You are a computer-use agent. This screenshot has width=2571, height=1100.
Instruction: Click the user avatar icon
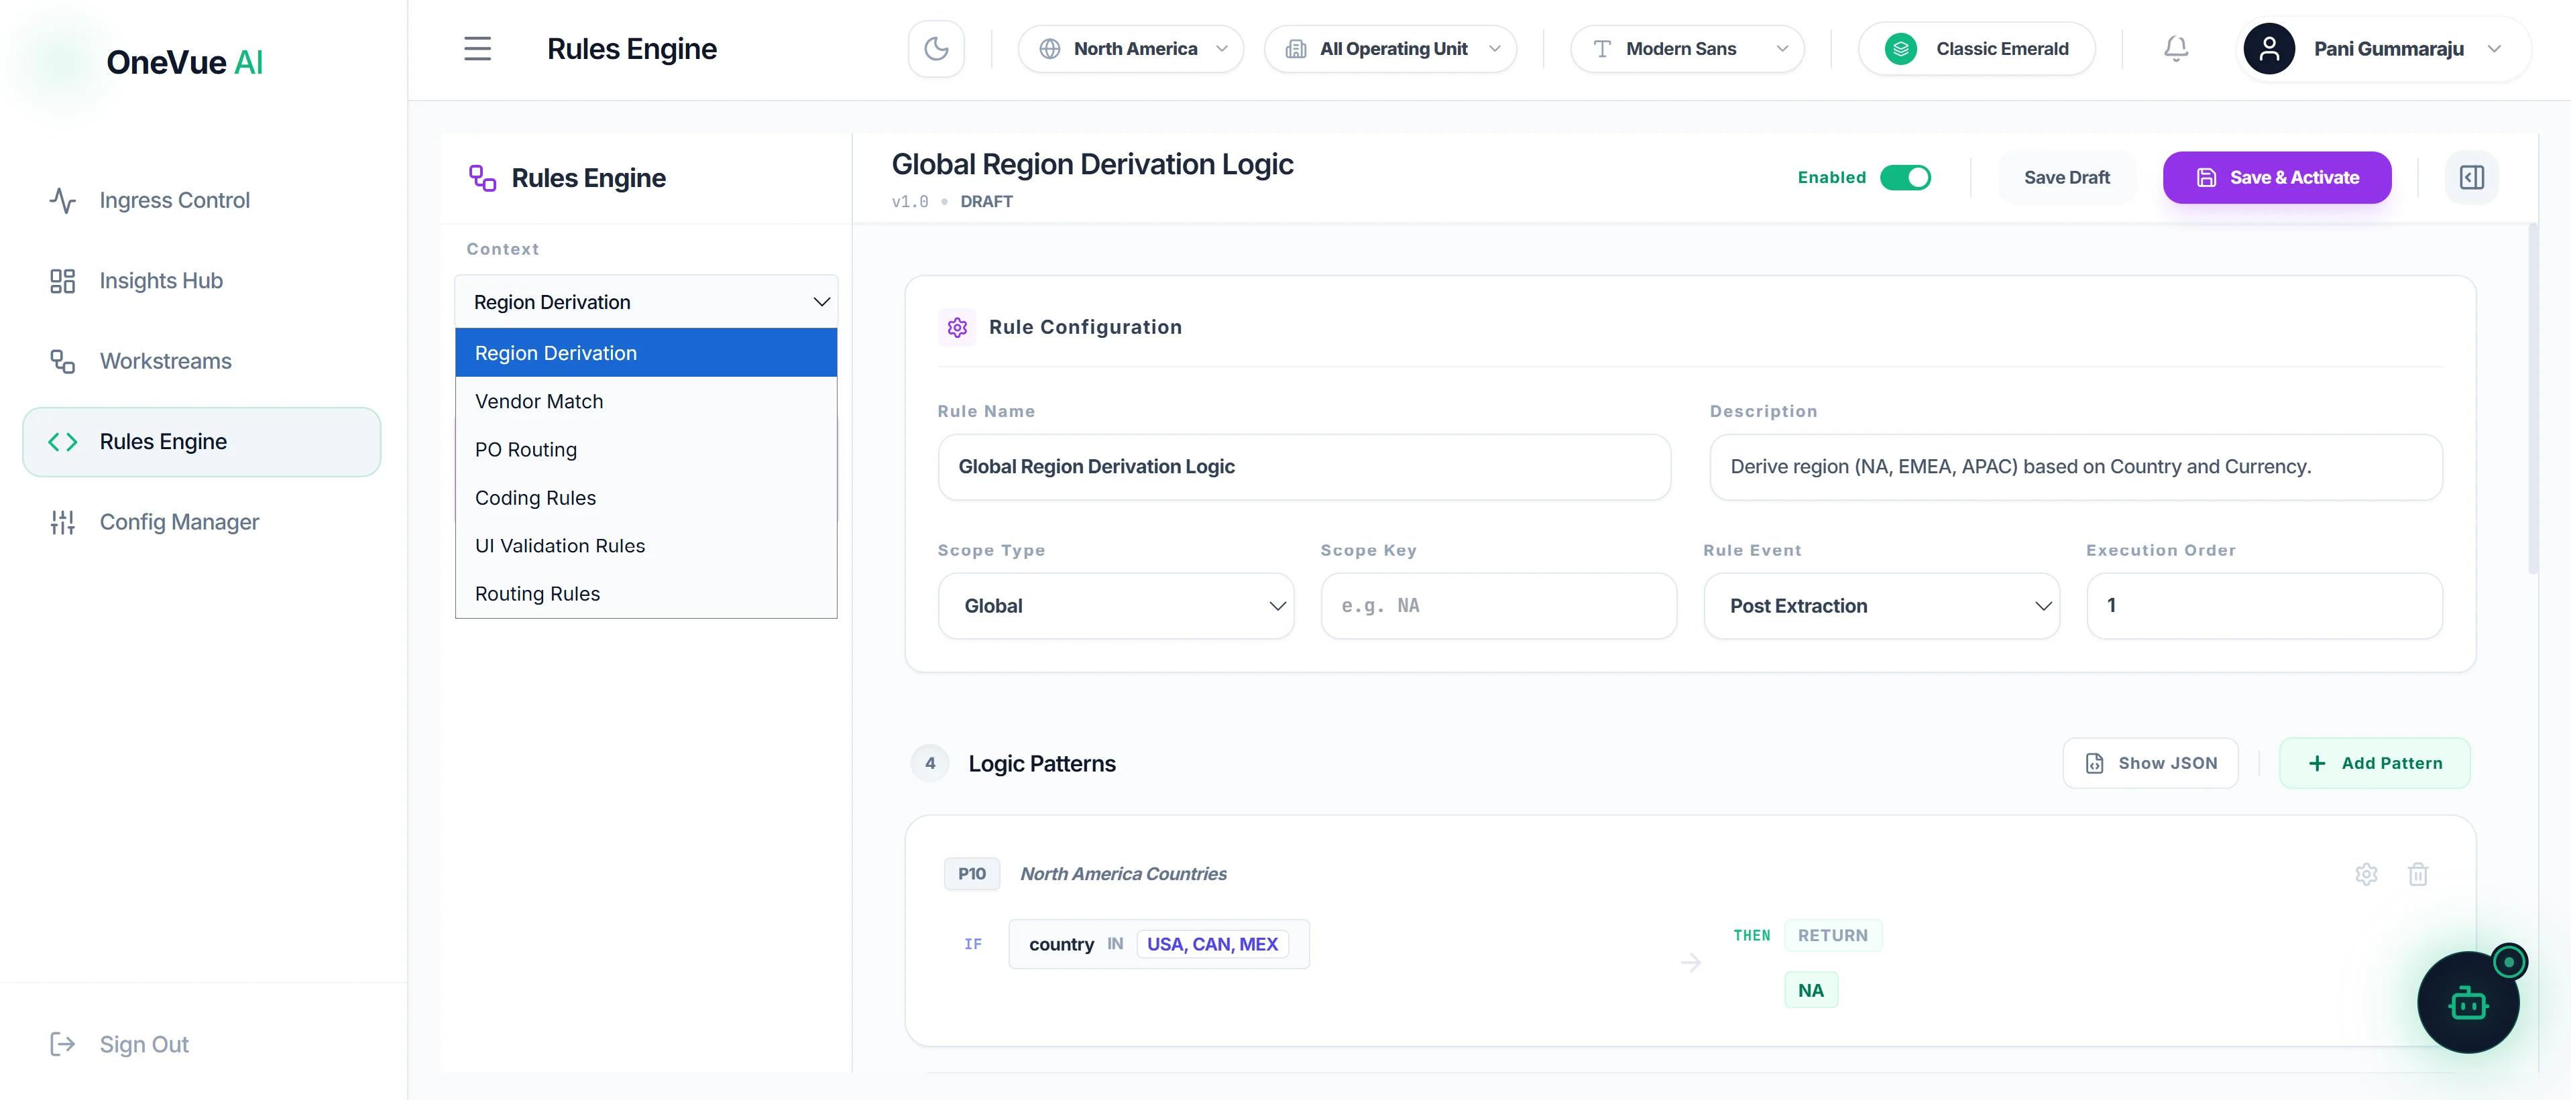pyautogui.click(x=2269, y=49)
